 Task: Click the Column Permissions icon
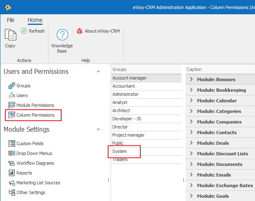(12, 115)
